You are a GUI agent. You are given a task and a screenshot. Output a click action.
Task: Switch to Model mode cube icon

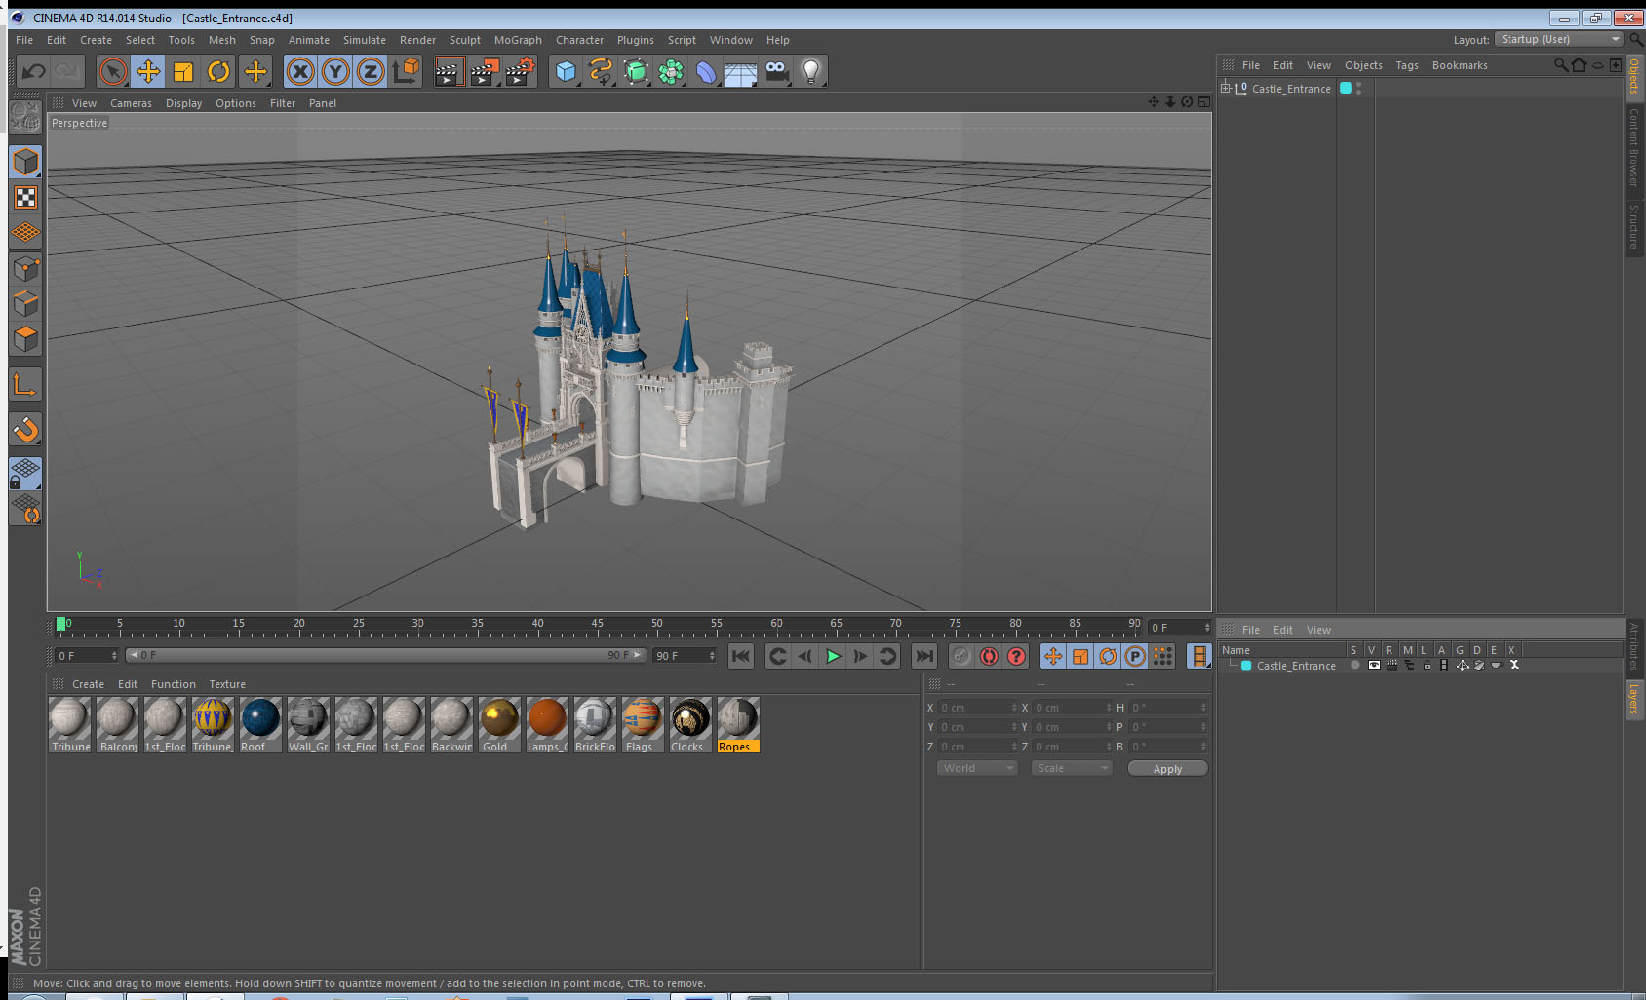pyautogui.click(x=26, y=162)
